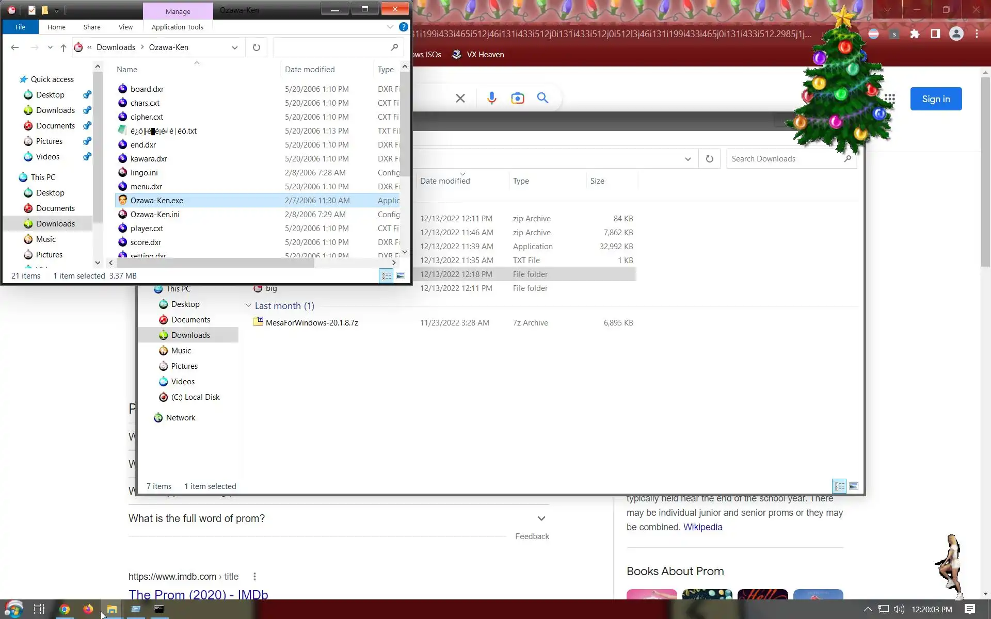Click the Chrome extensions puzzle icon
The image size is (991, 619).
[x=915, y=34]
